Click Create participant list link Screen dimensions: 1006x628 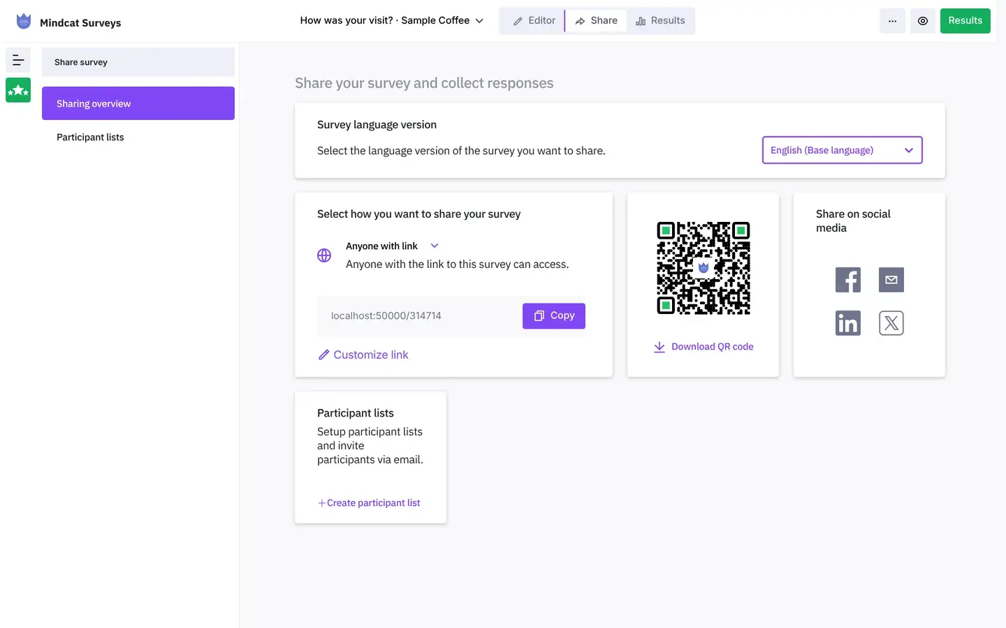point(369,503)
